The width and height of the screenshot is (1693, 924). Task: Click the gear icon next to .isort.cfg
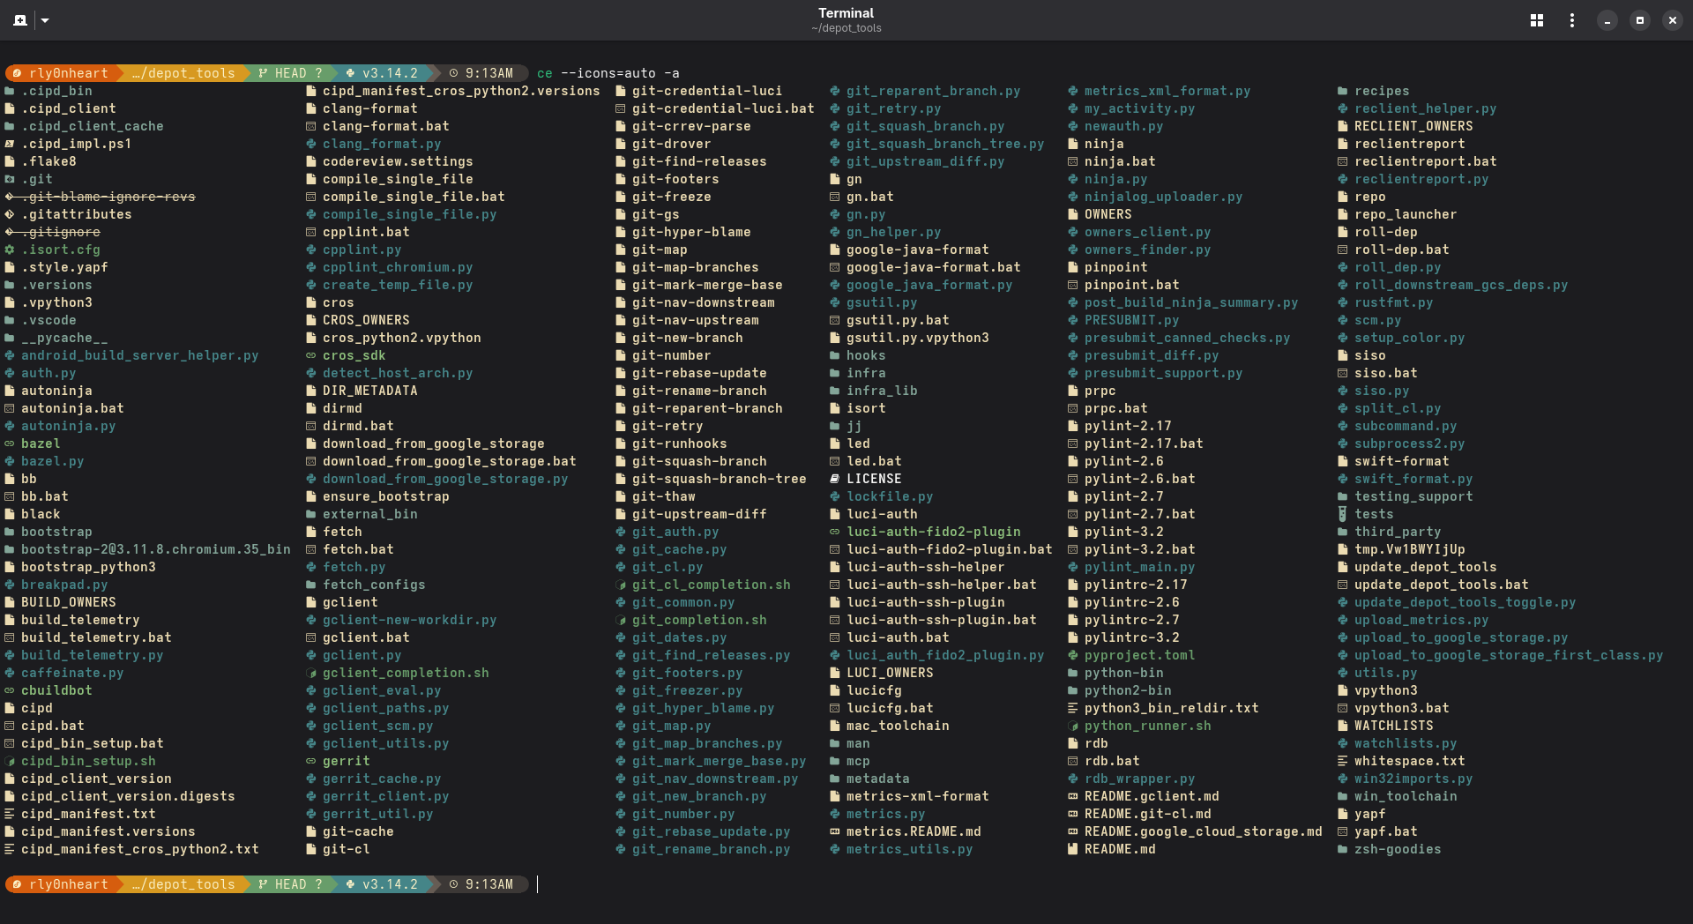[8, 250]
